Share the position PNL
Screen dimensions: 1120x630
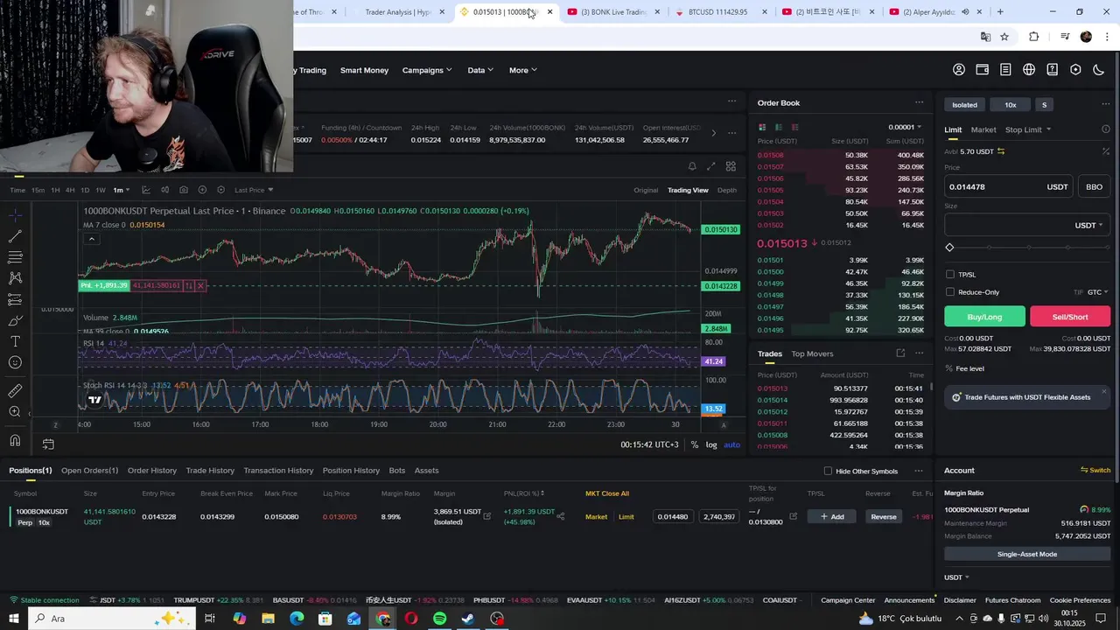tap(561, 516)
